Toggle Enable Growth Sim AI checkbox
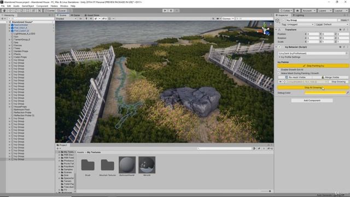 (x=279, y=69)
